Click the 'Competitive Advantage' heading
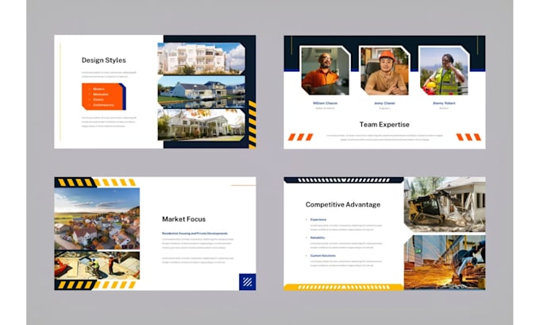This screenshot has height=325, width=540. (x=343, y=204)
